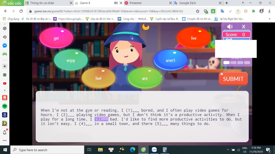Go forward to the next page

point(13,11)
